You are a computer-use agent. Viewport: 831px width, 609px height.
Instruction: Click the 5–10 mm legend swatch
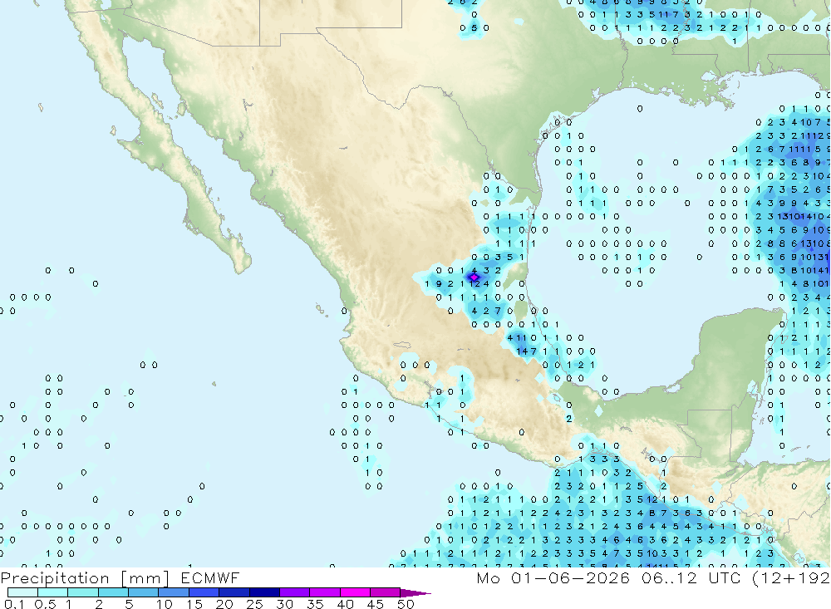(x=143, y=592)
